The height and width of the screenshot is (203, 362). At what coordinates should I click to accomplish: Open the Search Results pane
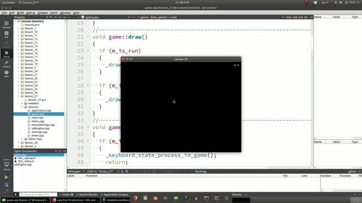87,195
